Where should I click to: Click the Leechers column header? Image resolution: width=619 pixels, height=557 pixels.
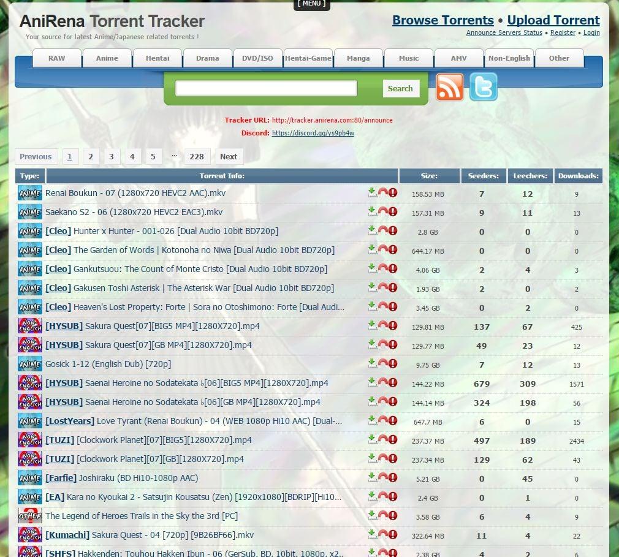click(530, 176)
